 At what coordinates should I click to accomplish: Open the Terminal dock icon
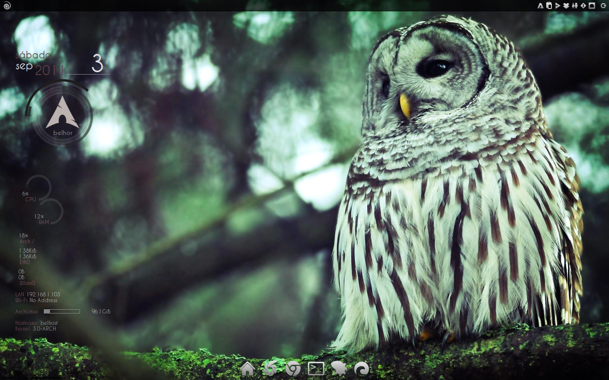point(316,369)
